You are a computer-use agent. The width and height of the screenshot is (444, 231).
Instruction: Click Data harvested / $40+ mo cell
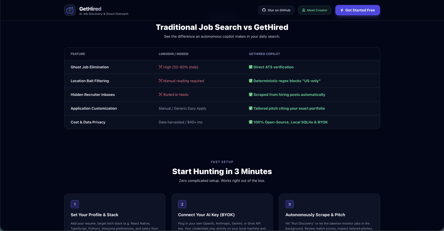click(x=181, y=122)
